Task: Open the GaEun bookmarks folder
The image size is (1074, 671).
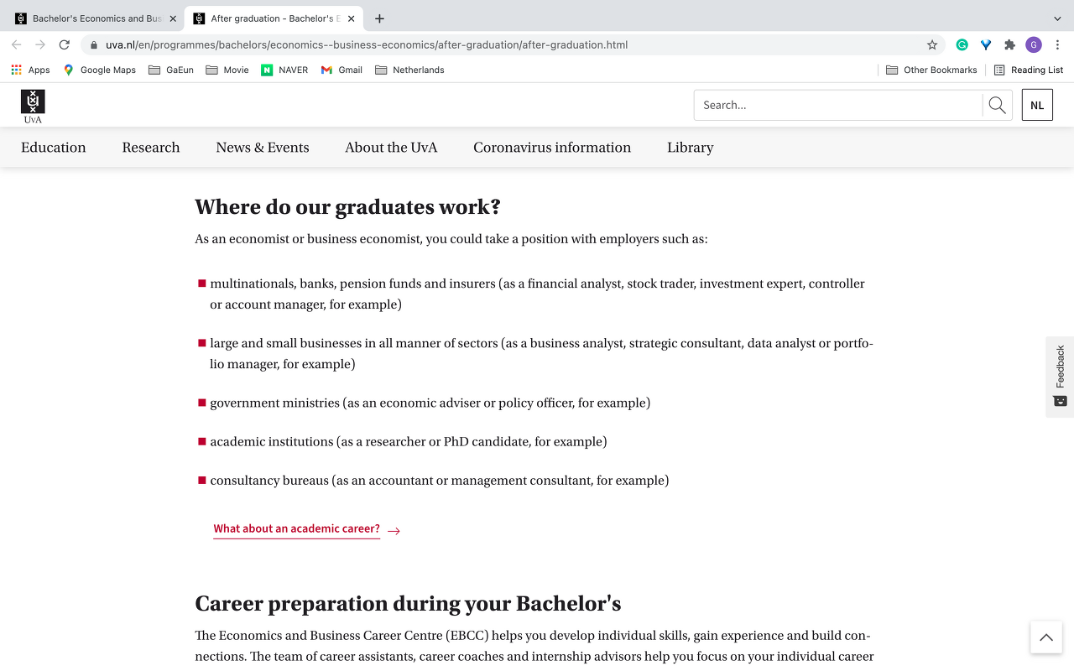Action: point(170,70)
